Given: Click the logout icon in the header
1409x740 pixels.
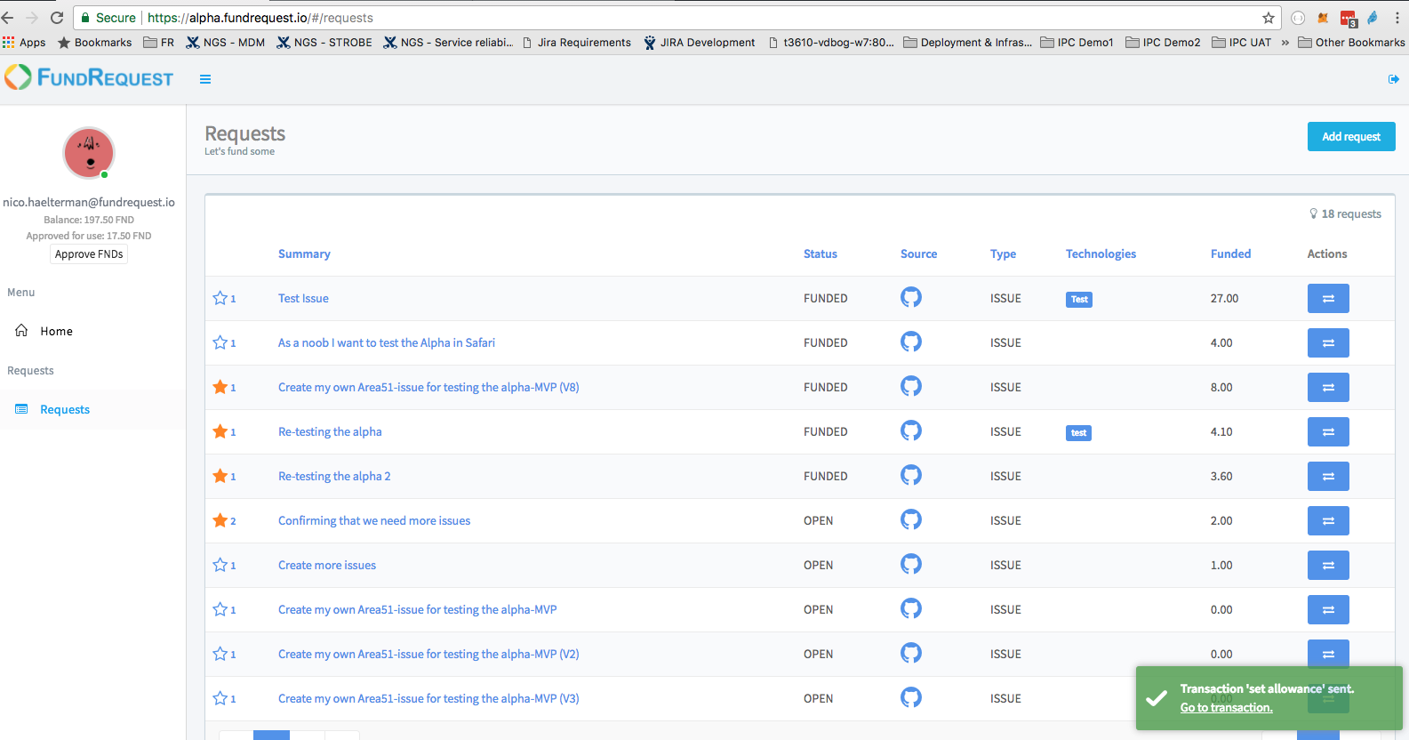Looking at the screenshot, I should 1393,79.
